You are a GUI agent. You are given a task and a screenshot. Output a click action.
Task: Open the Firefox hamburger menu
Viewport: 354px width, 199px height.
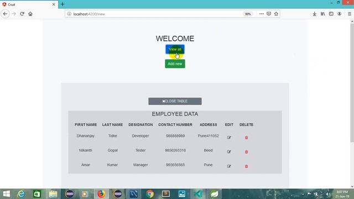click(350, 14)
